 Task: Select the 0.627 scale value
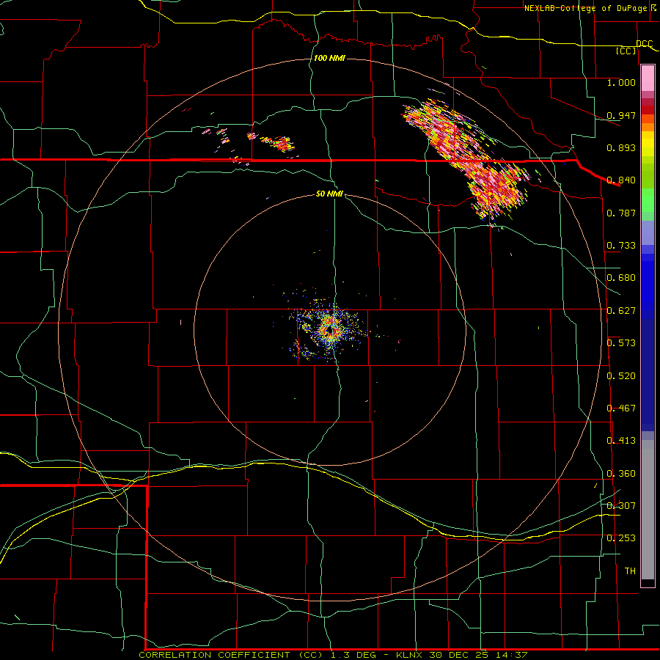(x=621, y=311)
